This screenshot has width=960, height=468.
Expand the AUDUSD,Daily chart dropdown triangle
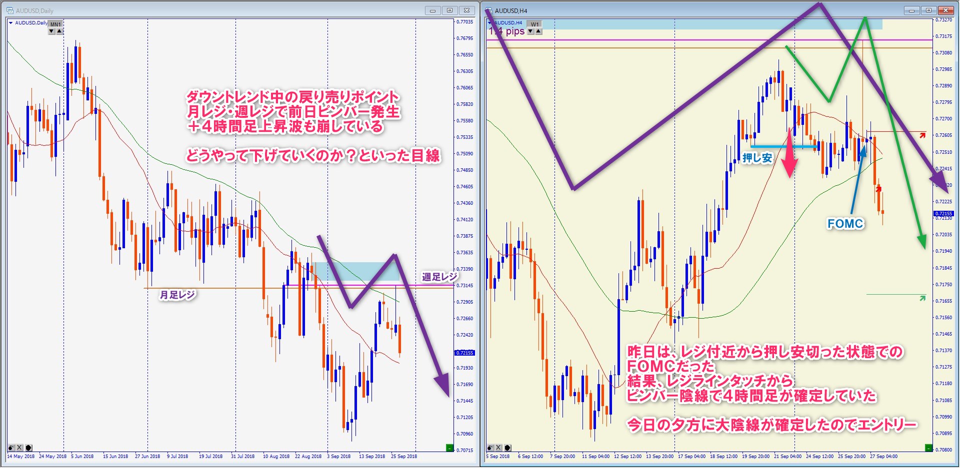10,23
